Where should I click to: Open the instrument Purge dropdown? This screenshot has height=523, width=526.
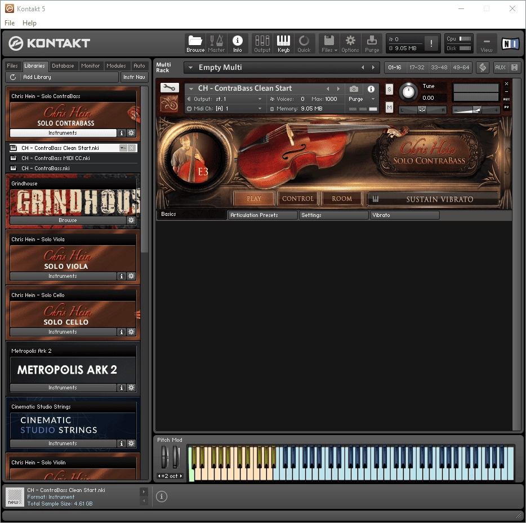(373, 99)
